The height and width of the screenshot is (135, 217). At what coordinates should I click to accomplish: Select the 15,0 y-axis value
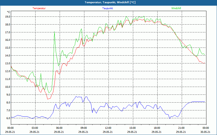click(x=8, y=48)
